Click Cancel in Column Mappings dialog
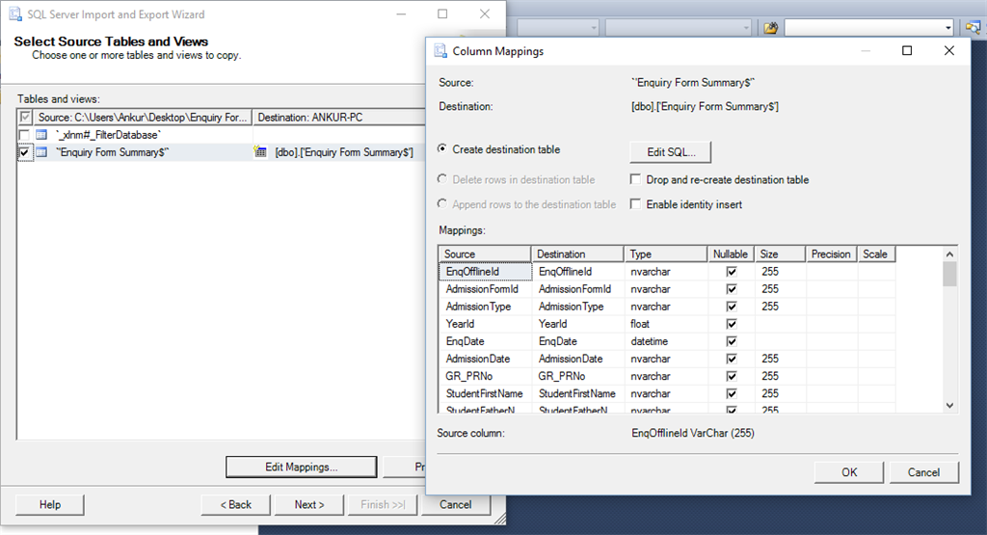 [x=924, y=472]
